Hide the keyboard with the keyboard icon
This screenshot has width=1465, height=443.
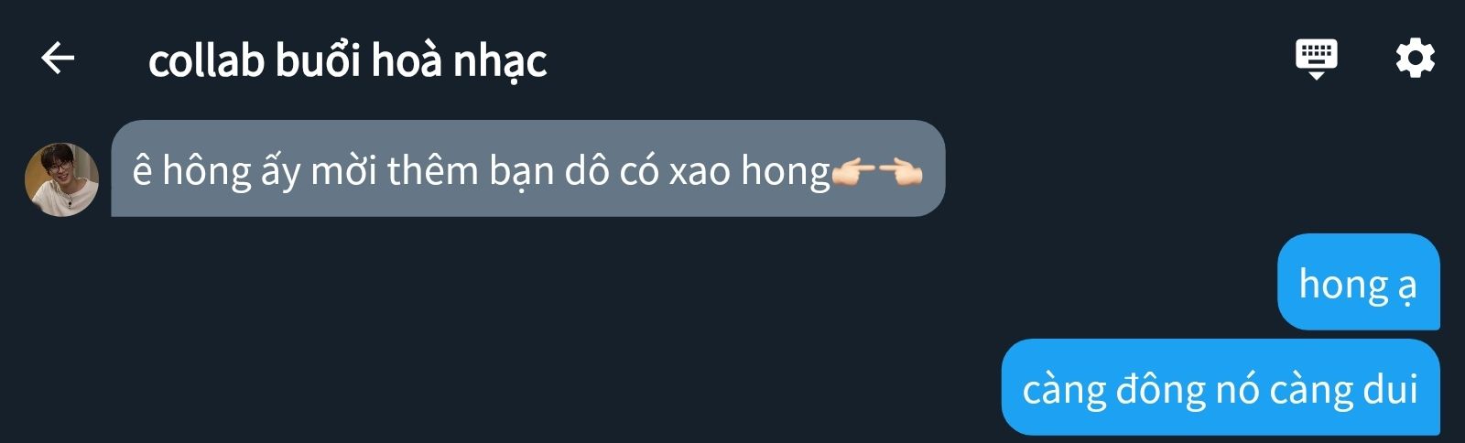tap(1316, 59)
